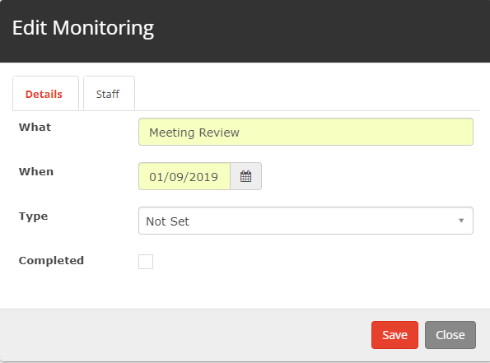This screenshot has width=490, height=363.
Task: Click the When field label
Action: (36, 171)
